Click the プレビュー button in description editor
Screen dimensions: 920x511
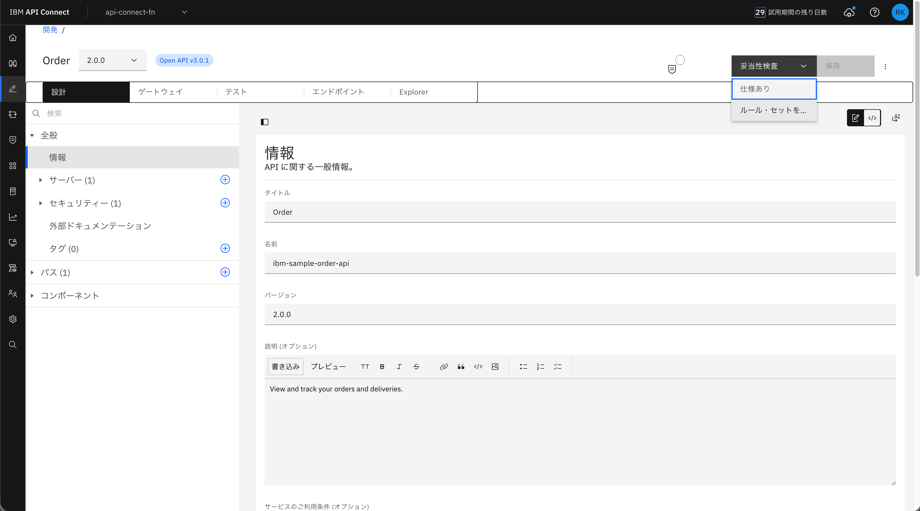coord(328,367)
